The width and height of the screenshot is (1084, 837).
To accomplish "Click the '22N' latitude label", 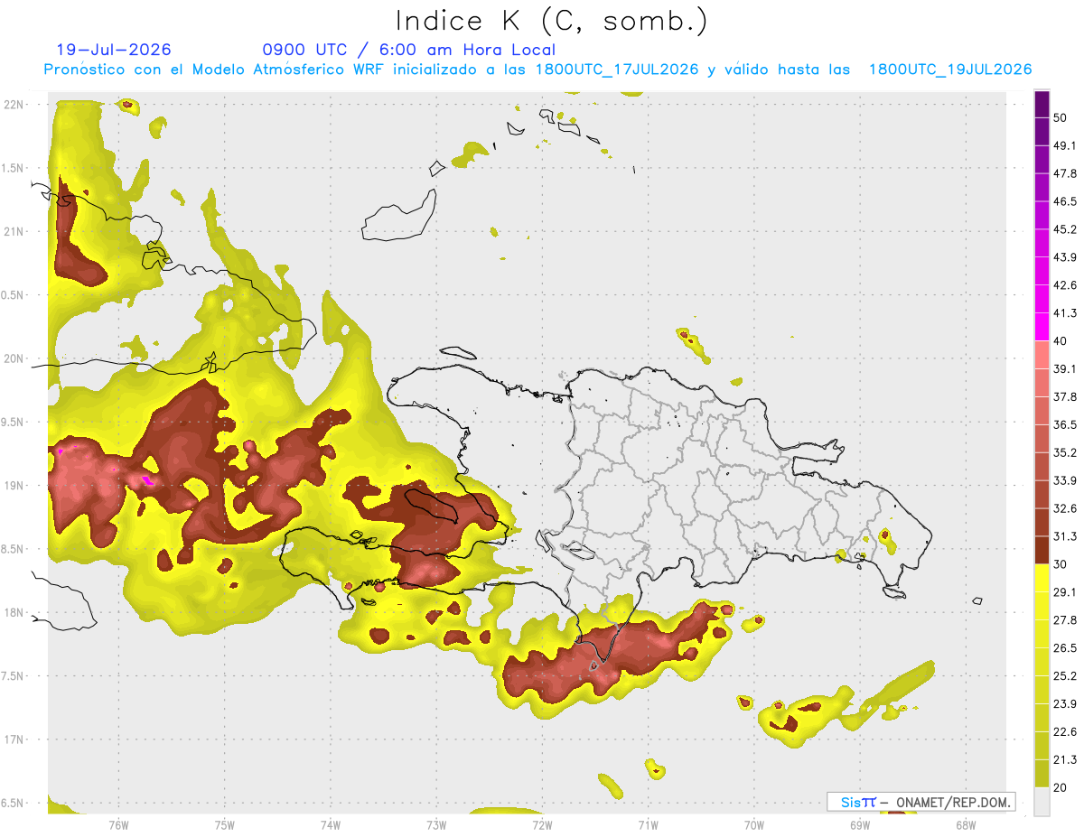I will click(x=14, y=105).
